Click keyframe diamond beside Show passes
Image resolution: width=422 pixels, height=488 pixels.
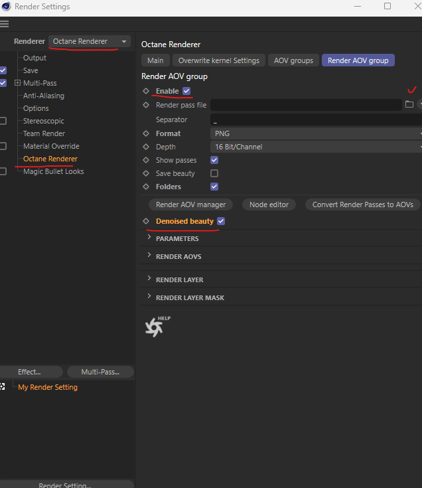click(146, 160)
